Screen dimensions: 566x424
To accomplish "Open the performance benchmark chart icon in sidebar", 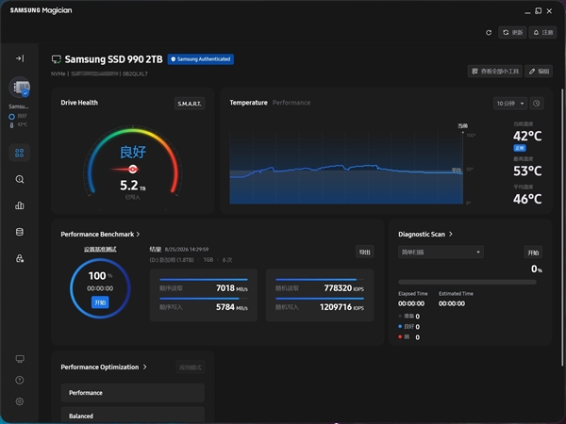I will 20,205.
